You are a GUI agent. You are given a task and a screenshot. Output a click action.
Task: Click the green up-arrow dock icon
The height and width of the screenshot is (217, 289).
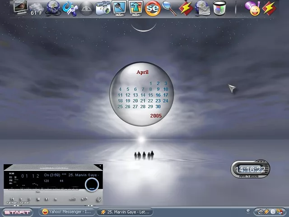click(136, 8)
